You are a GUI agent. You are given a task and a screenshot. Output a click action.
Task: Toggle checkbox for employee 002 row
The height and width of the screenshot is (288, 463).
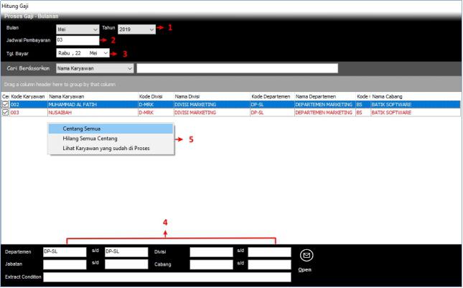tap(6, 104)
